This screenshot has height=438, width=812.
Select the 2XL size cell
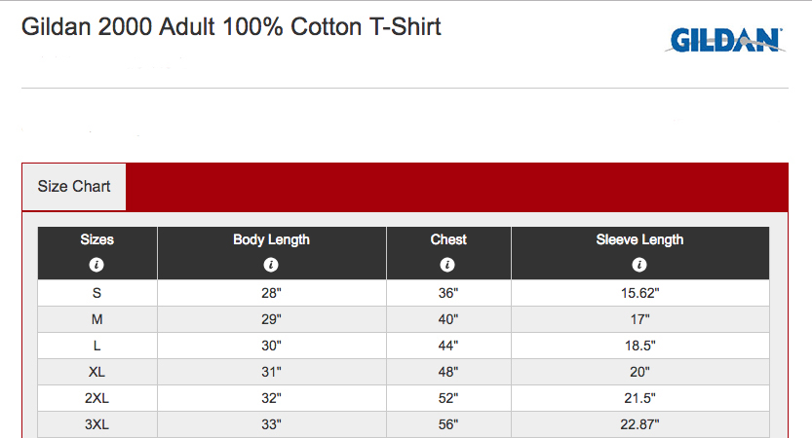97,398
